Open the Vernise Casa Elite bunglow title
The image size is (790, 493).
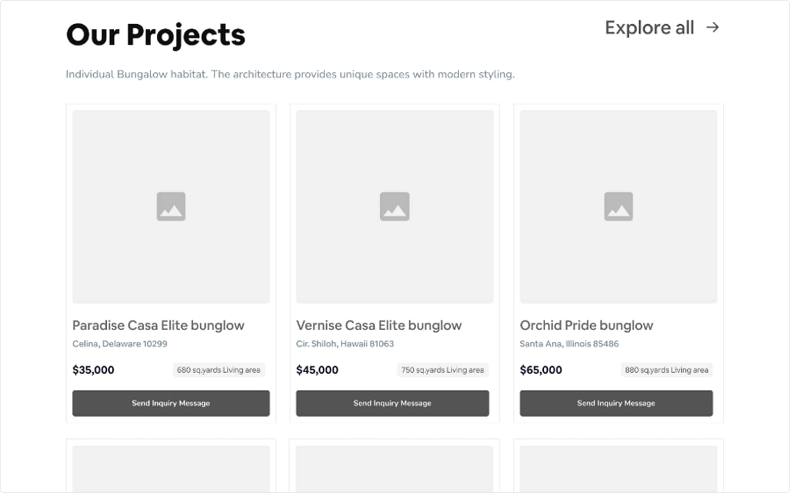pos(379,325)
